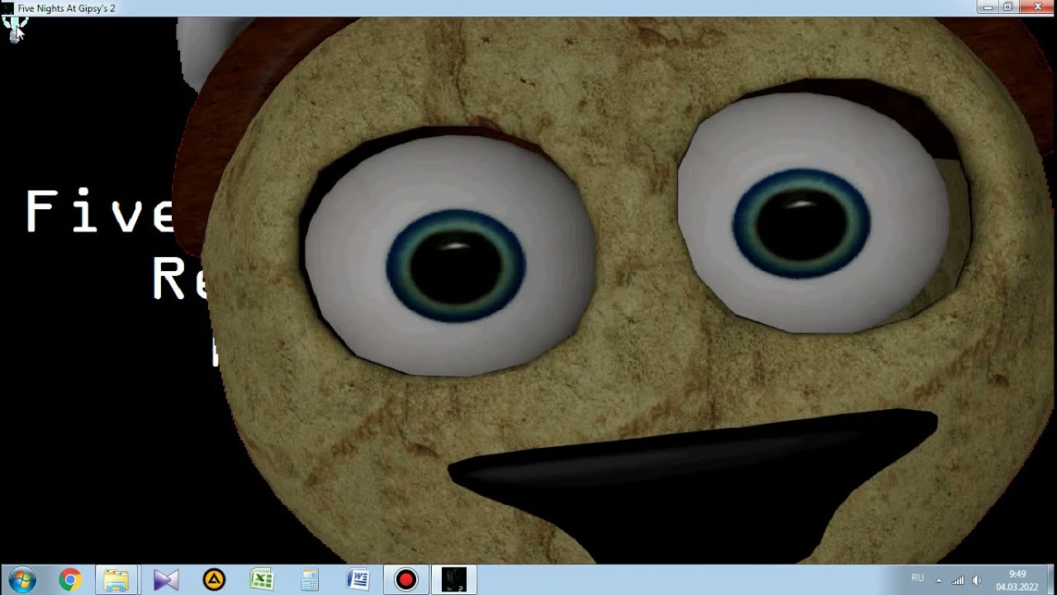This screenshot has width=1057, height=595.
Task: Launch Google Chrome from the taskbar
Action: point(69,580)
